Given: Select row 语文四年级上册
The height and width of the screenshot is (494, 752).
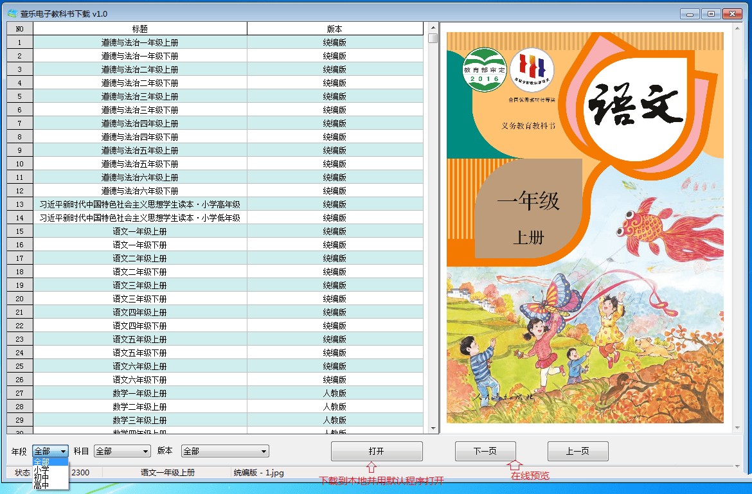Looking at the screenshot, I should coord(215,312).
